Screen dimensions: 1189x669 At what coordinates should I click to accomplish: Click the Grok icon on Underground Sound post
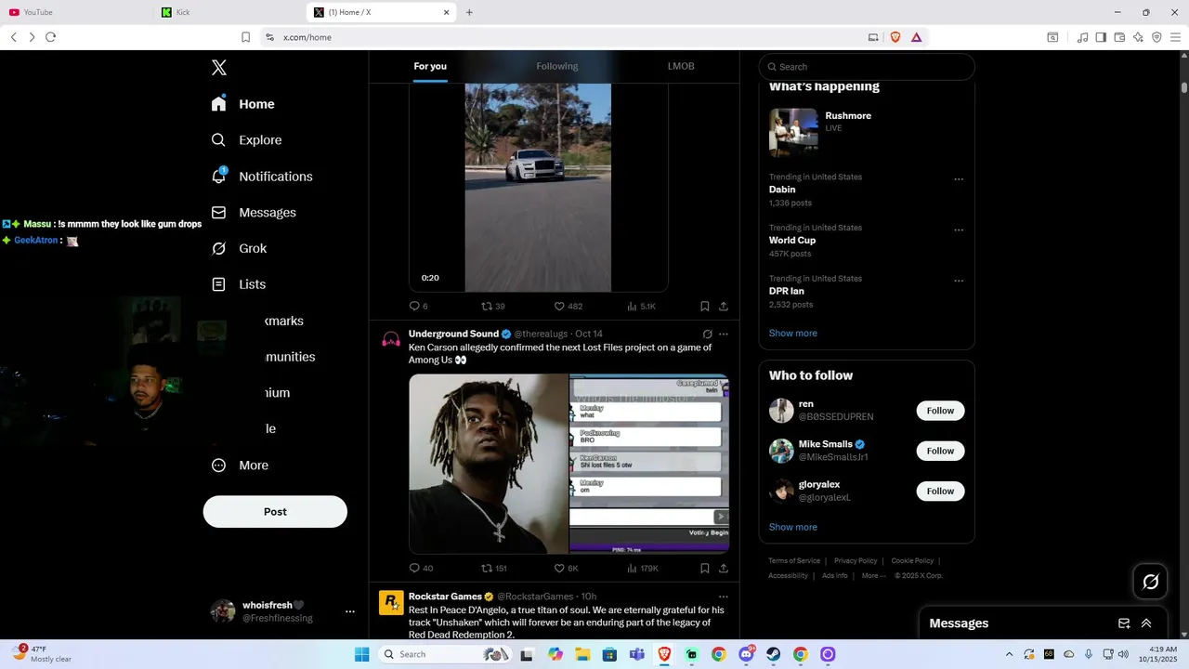click(707, 334)
